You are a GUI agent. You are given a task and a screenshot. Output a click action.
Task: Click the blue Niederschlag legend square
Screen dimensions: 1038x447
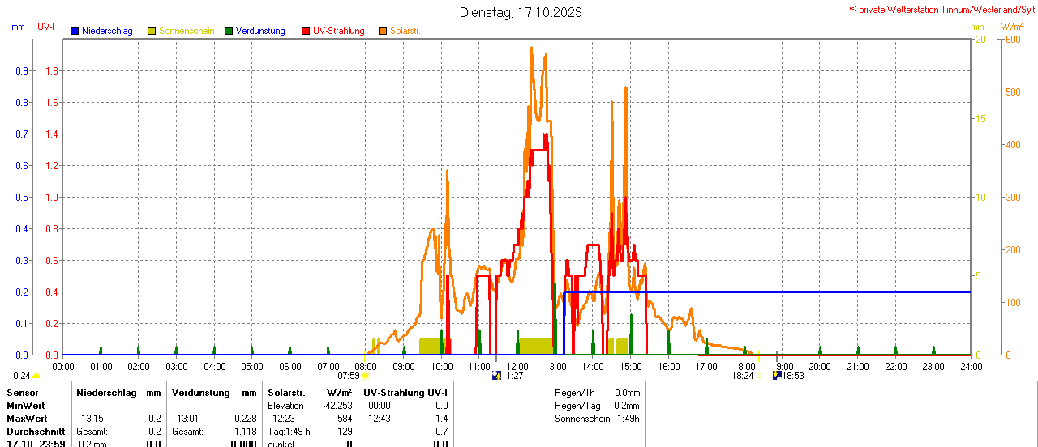click(x=75, y=31)
